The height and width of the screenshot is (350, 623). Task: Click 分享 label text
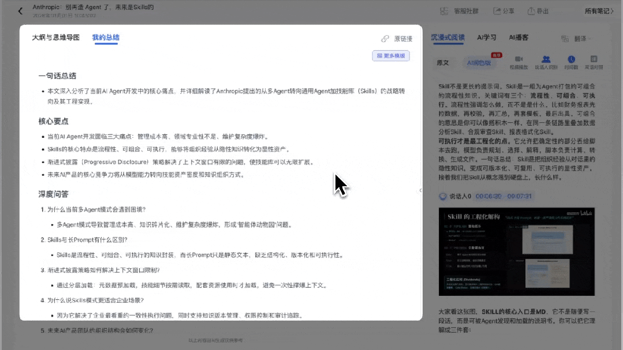click(x=509, y=11)
